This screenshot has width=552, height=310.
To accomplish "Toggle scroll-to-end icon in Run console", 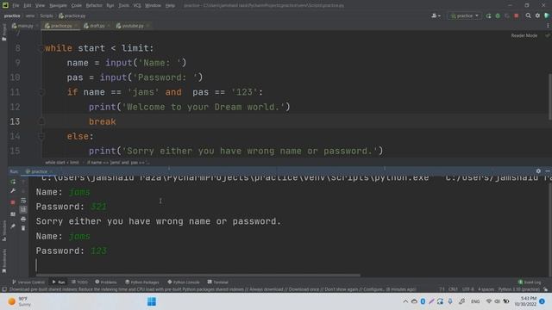I will click(x=23, y=209).
